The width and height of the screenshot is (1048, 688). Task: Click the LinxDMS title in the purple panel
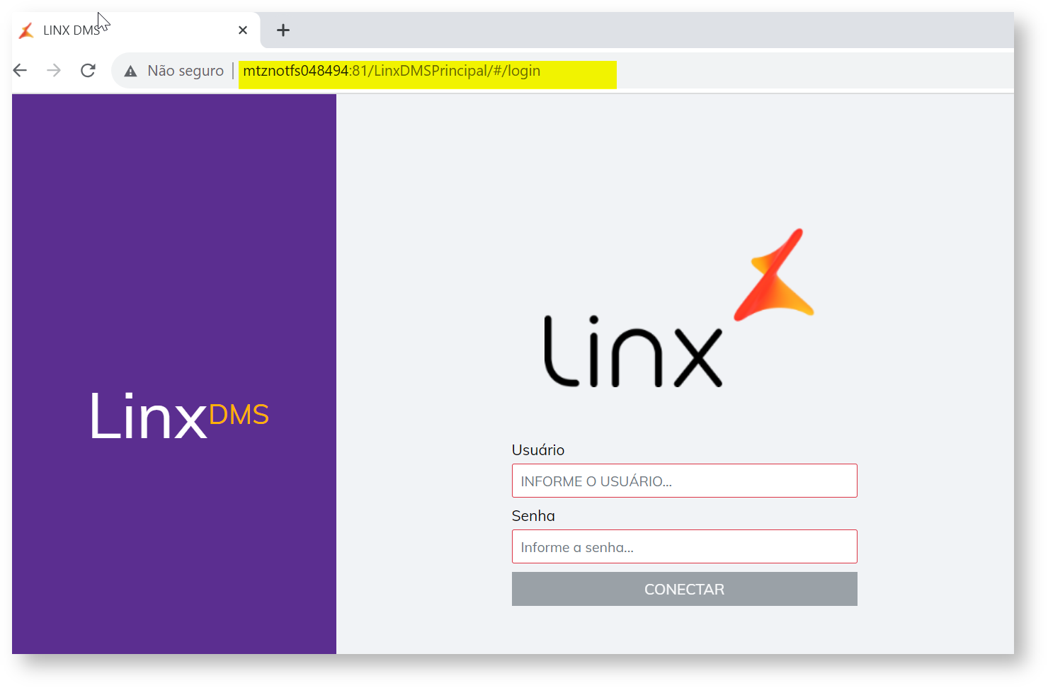coord(179,415)
